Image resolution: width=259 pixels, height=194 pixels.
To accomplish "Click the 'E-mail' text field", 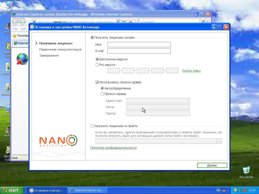I will [139, 51].
